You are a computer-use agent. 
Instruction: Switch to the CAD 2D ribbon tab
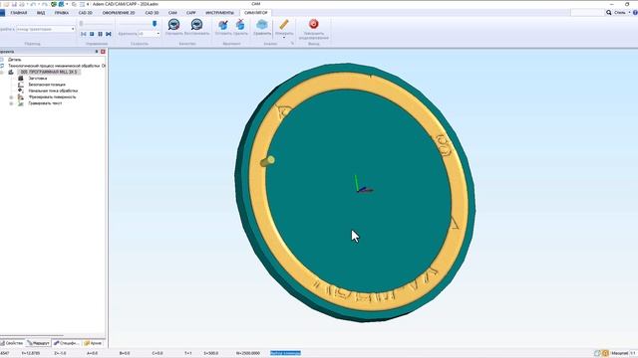86,13
